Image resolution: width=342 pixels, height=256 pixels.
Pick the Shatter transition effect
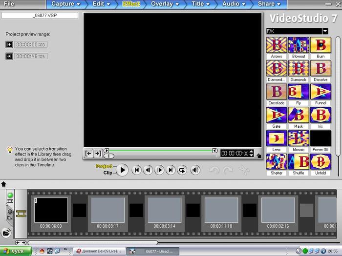pos(277,161)
